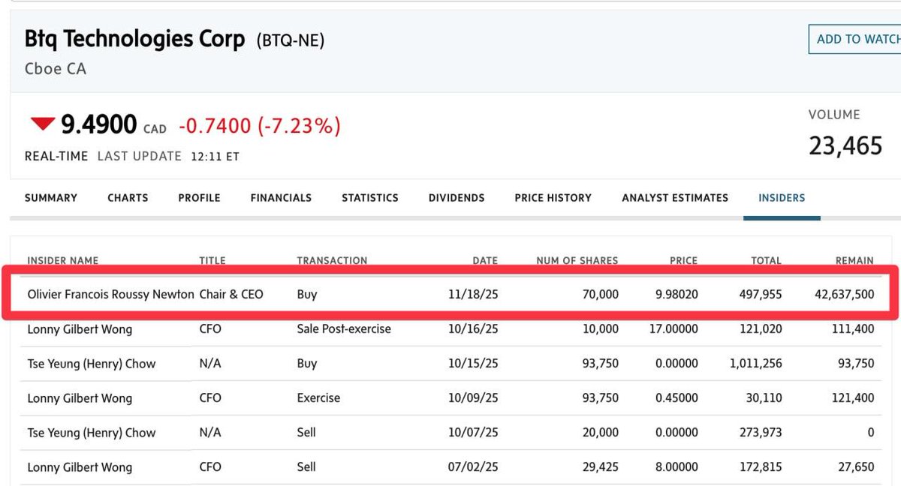Click the Exercise transaction cell
The height and width of the screenshot is (486, 901).
tap(318, 397)
